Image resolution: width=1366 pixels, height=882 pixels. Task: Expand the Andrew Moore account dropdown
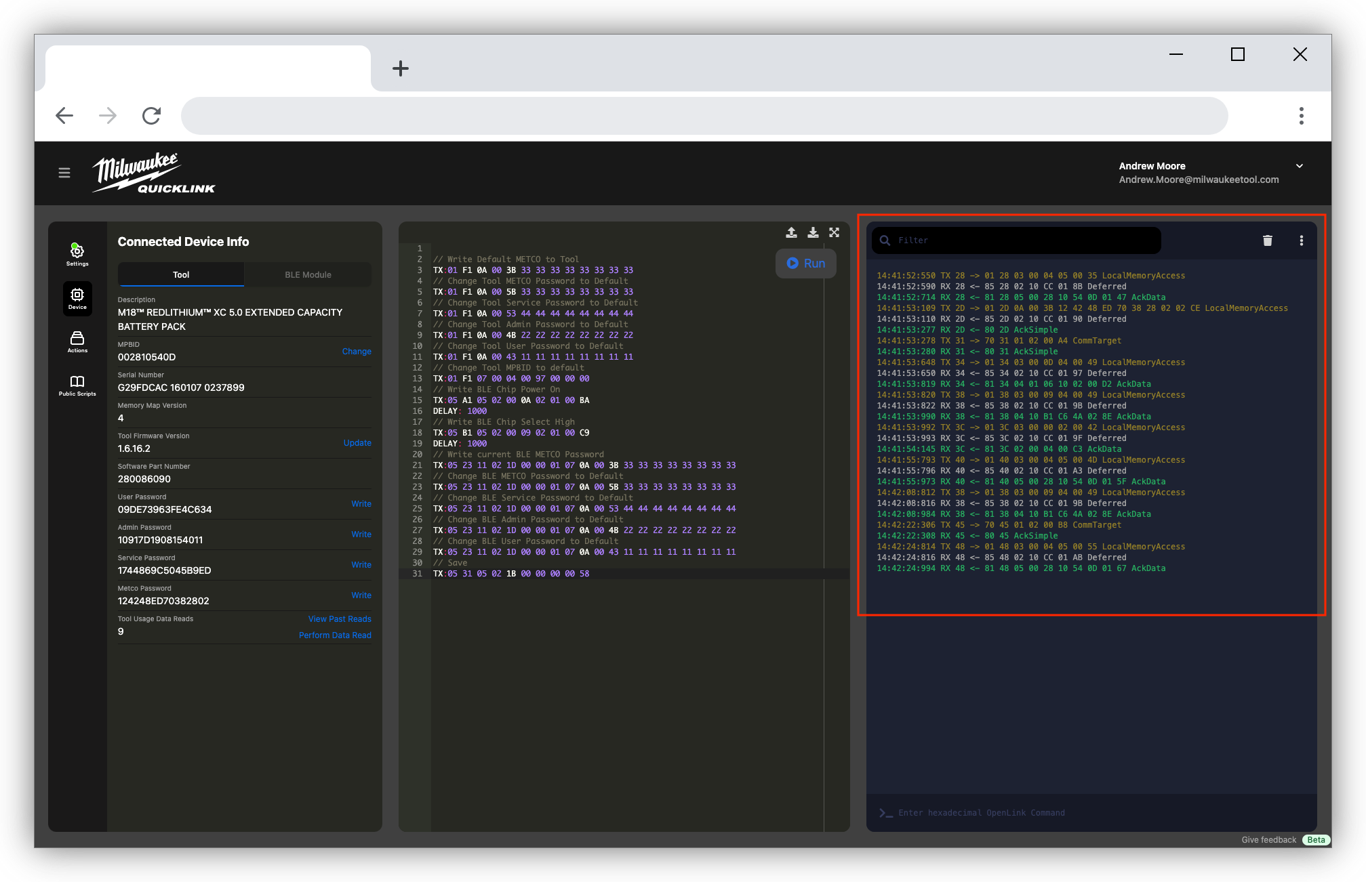coord(1300,166)
